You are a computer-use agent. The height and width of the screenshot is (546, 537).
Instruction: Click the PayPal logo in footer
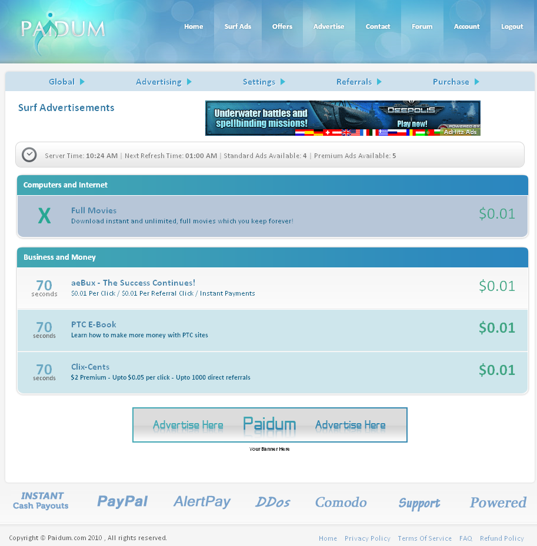coord(122,501)
